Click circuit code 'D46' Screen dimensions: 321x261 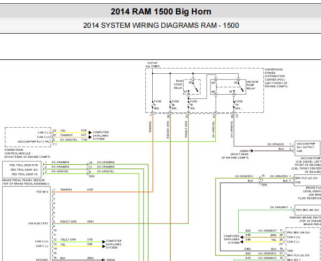point(248,240)
